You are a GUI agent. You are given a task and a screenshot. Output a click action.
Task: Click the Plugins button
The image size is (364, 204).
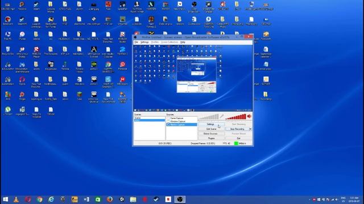(211, 138)
